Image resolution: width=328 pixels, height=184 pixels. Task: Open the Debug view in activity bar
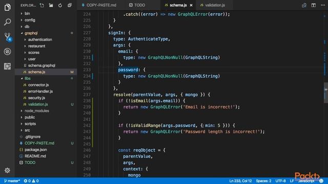[x=7, y=52]
